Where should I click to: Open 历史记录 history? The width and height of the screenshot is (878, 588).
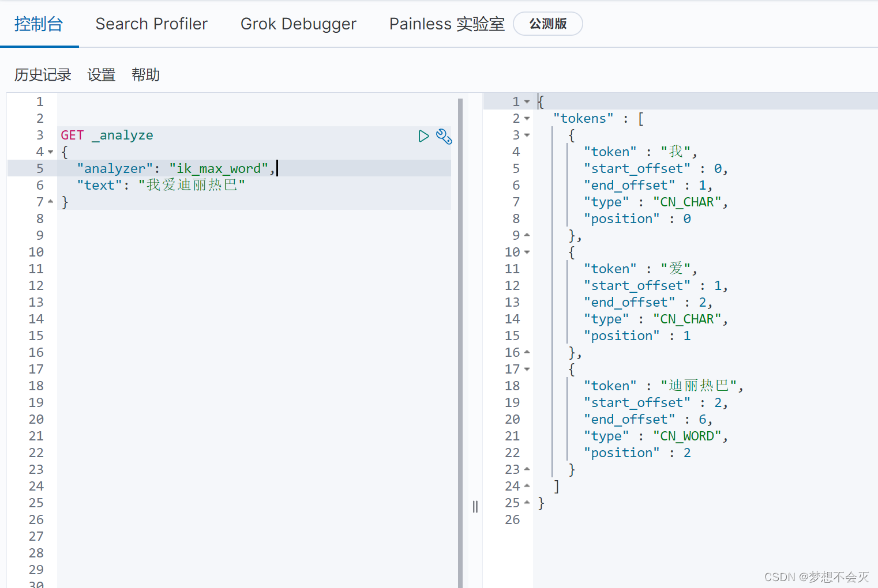pos(43,75)
